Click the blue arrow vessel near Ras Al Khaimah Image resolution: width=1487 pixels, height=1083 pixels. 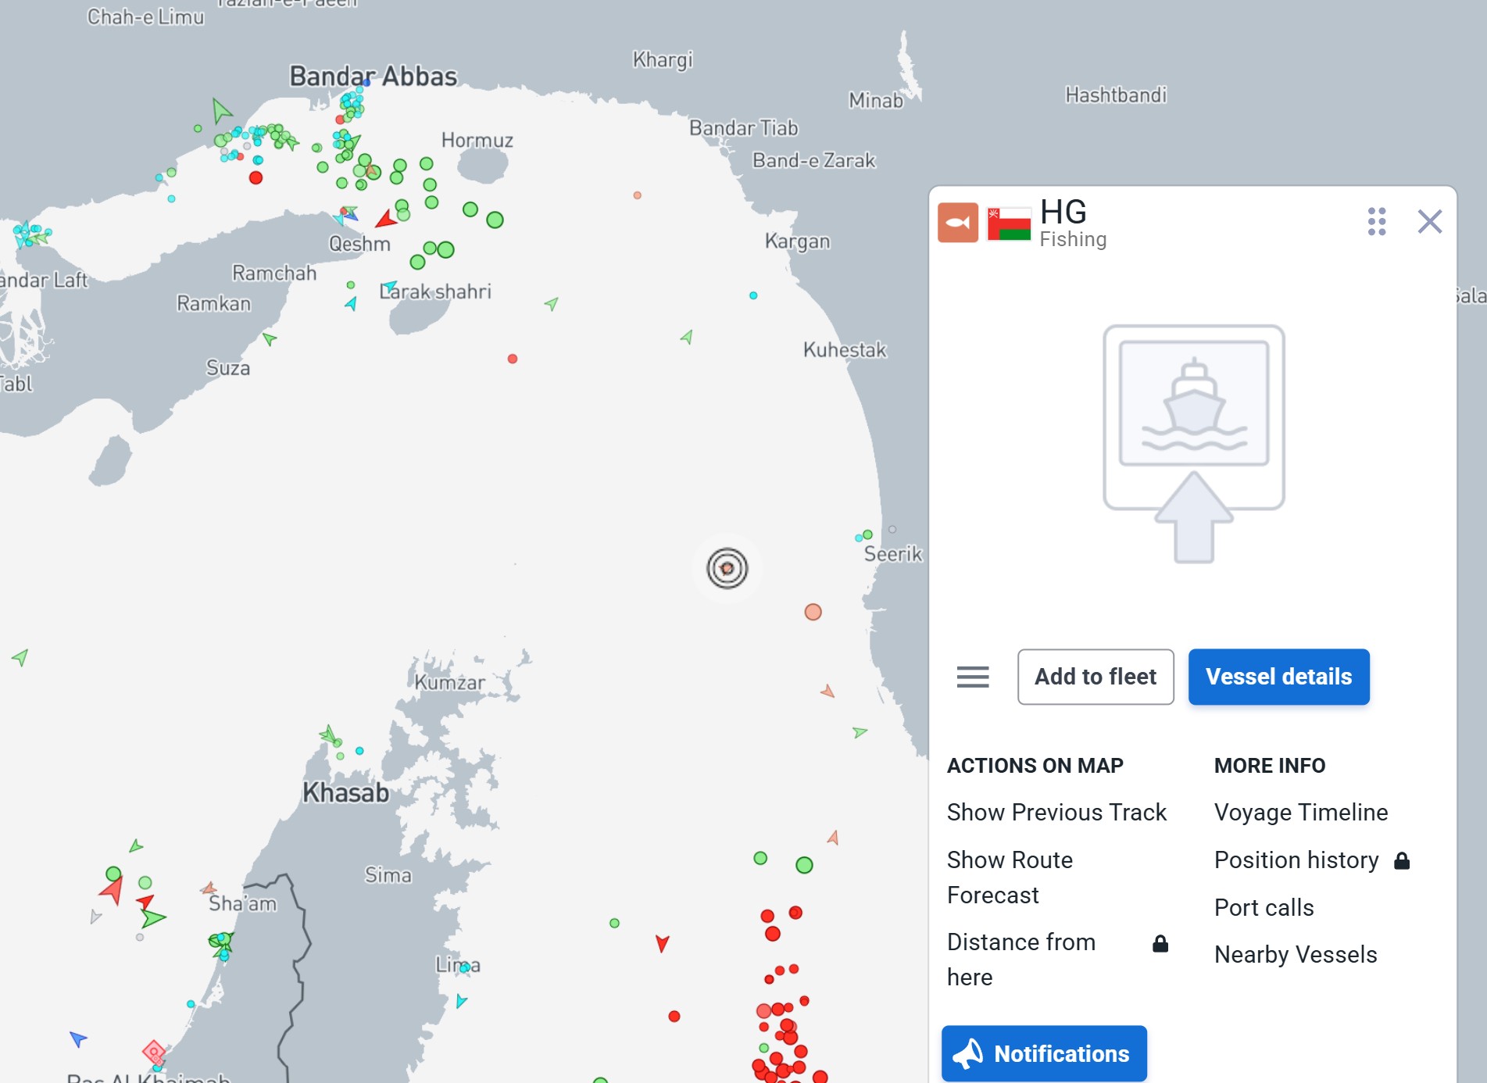point(77,1038)
